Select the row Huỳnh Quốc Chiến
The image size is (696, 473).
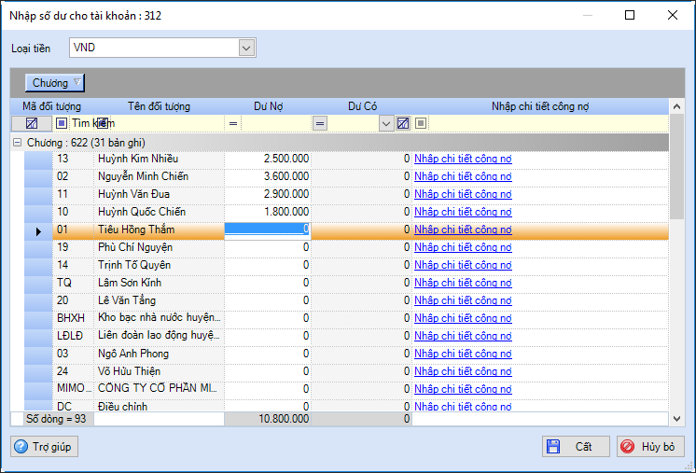click(x=346, y=212)
